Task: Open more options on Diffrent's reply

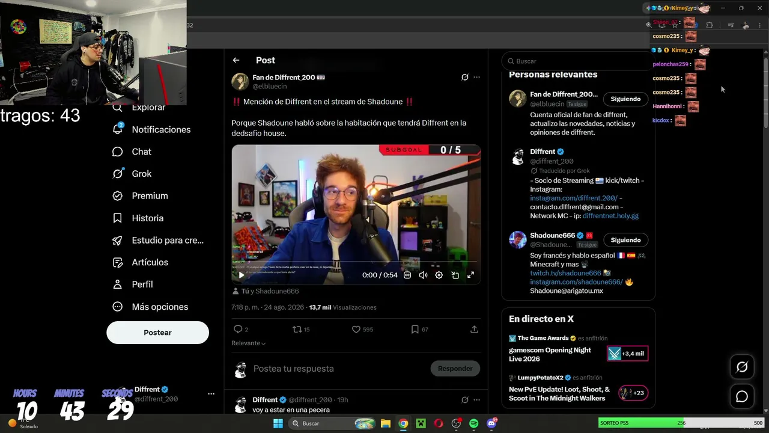Action: tap(476, 400)
